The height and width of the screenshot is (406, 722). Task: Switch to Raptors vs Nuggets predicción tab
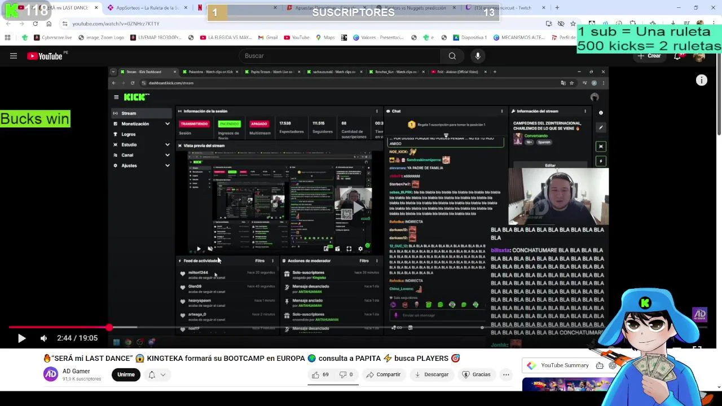[417, 8]
